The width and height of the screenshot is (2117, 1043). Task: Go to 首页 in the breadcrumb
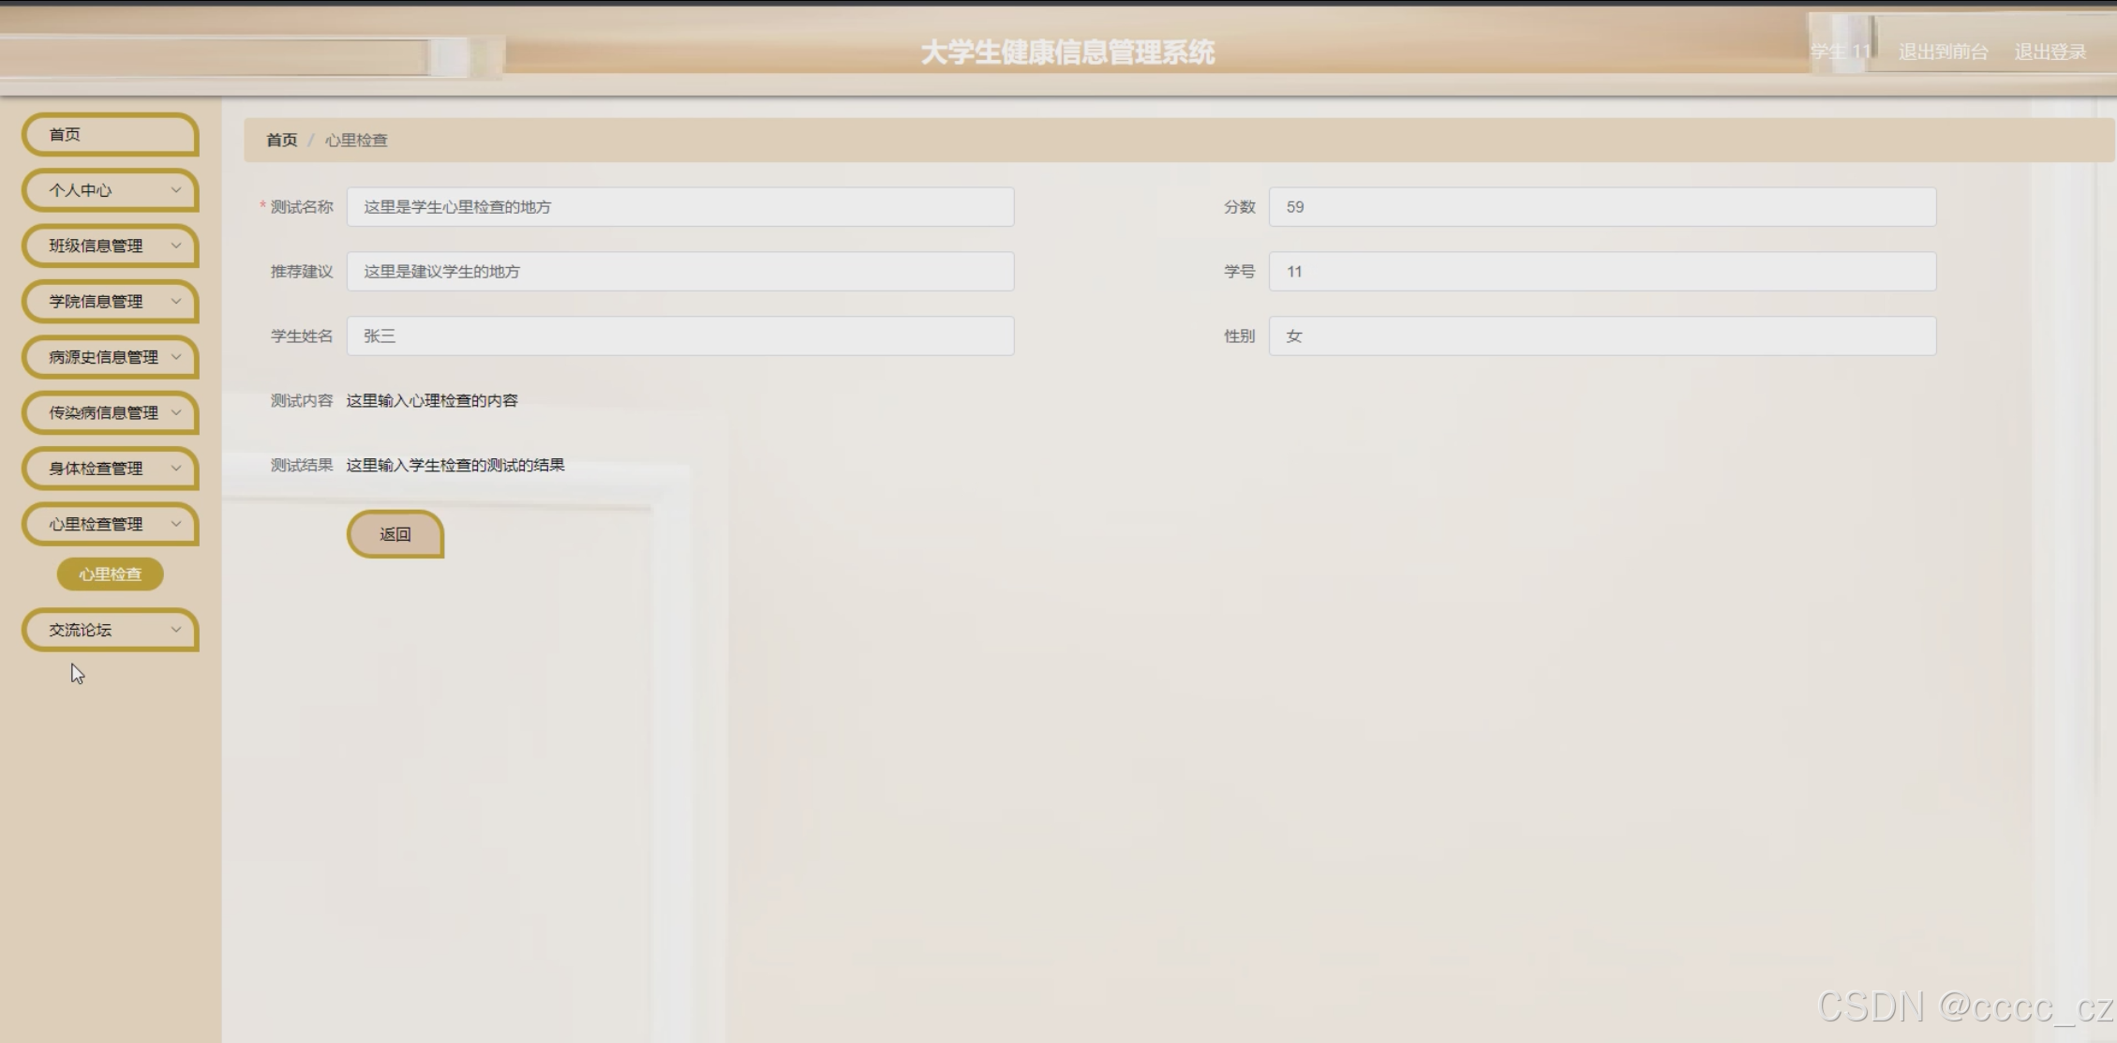pyautogui.click(x=281, y=141)
